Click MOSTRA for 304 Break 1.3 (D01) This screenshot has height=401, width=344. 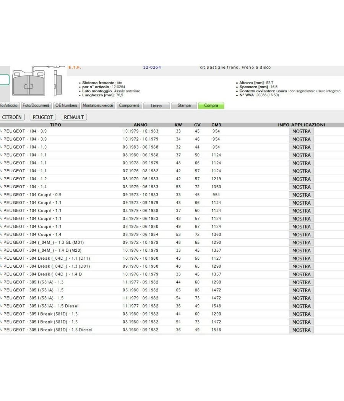point(302,266)
